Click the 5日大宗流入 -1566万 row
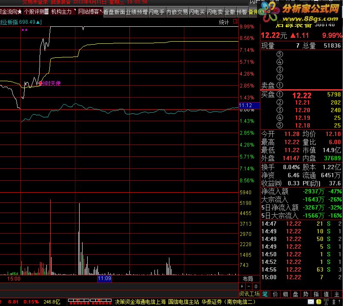The image size is (343, 306). point(301,216)
